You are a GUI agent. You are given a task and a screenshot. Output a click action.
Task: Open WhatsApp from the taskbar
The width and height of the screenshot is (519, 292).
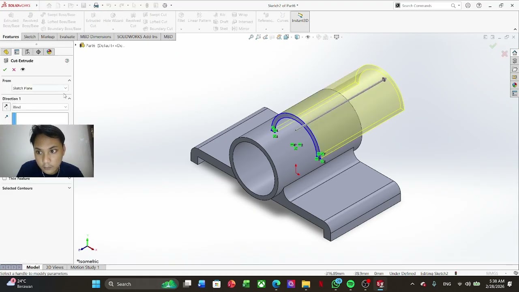pyautogui.click(x=336, y=284)
